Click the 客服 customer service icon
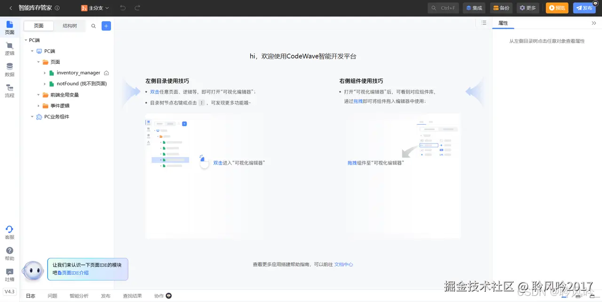602x302 pixels. click(9, 233)
